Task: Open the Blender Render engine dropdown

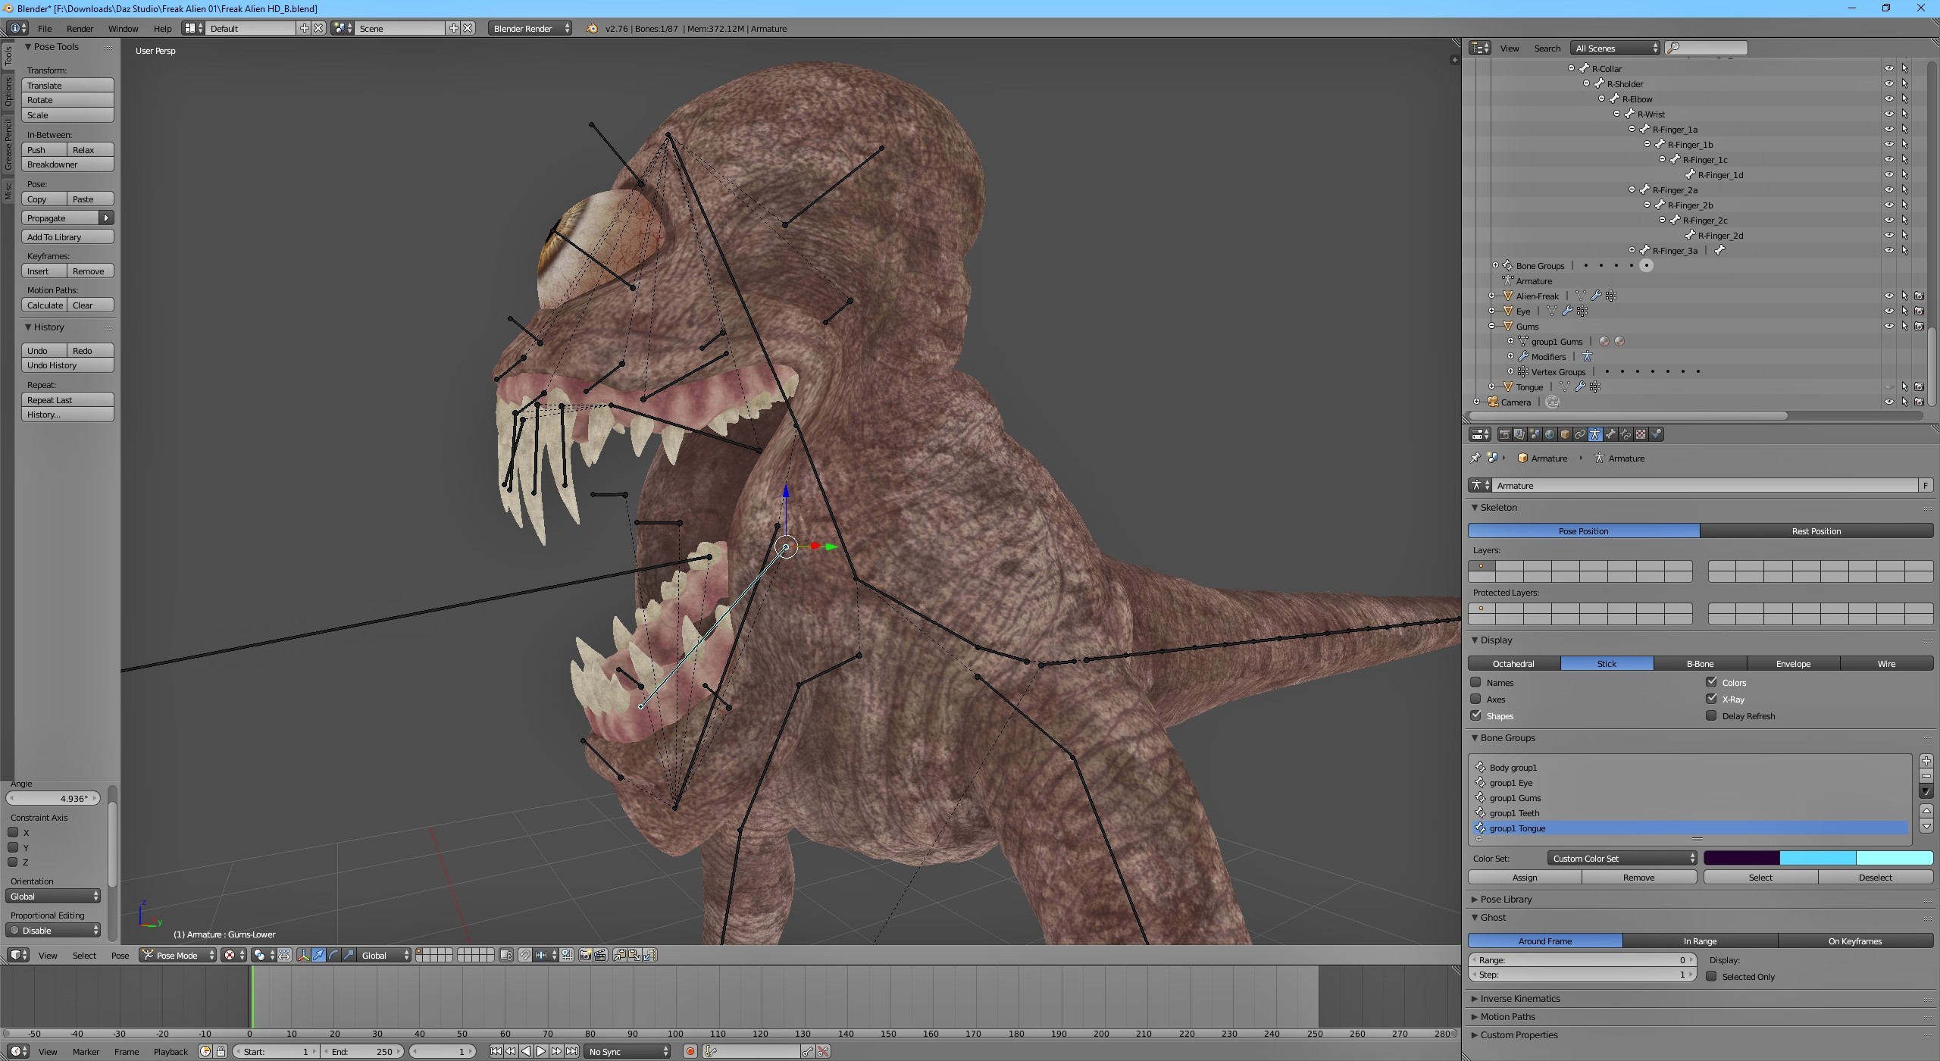Action: [530, 28]
